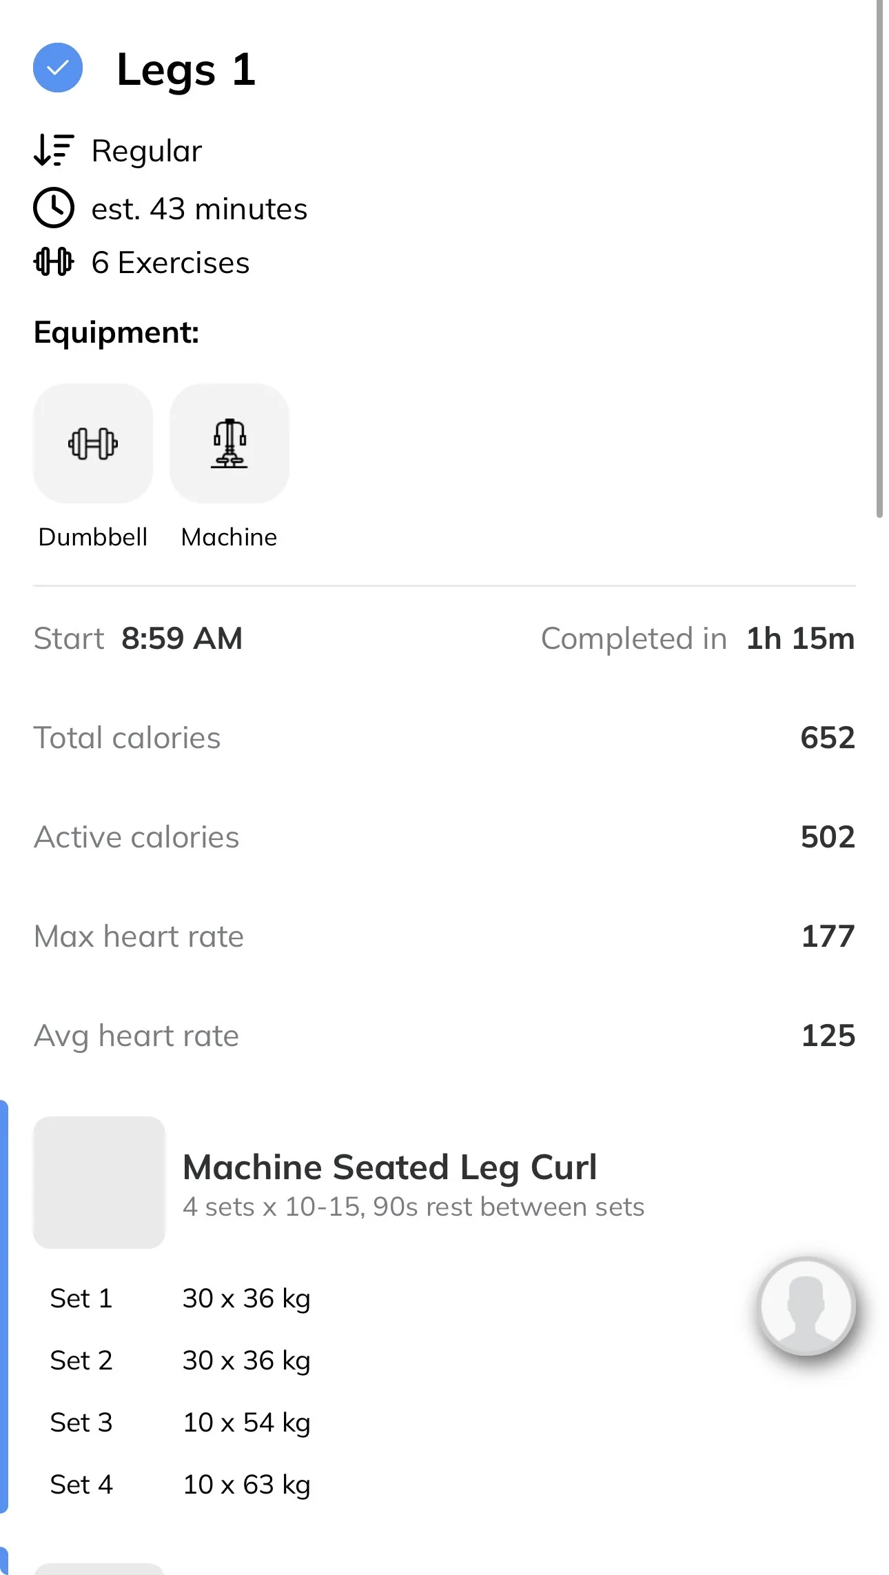
Task: Tap the Legs 1 workout title
Action: click(186, 69)
